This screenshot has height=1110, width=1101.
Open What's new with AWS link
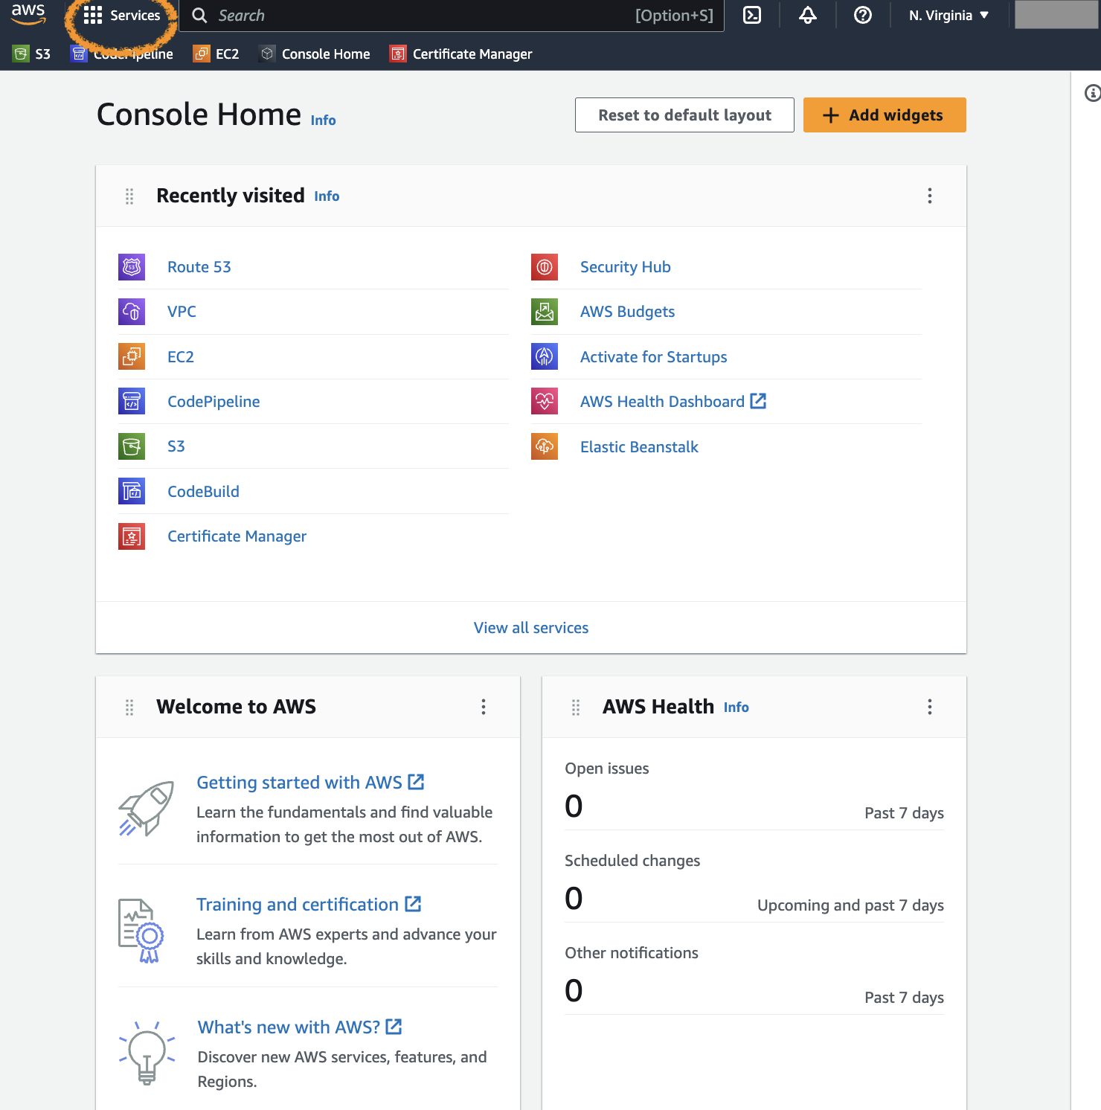click(300, 1027)
